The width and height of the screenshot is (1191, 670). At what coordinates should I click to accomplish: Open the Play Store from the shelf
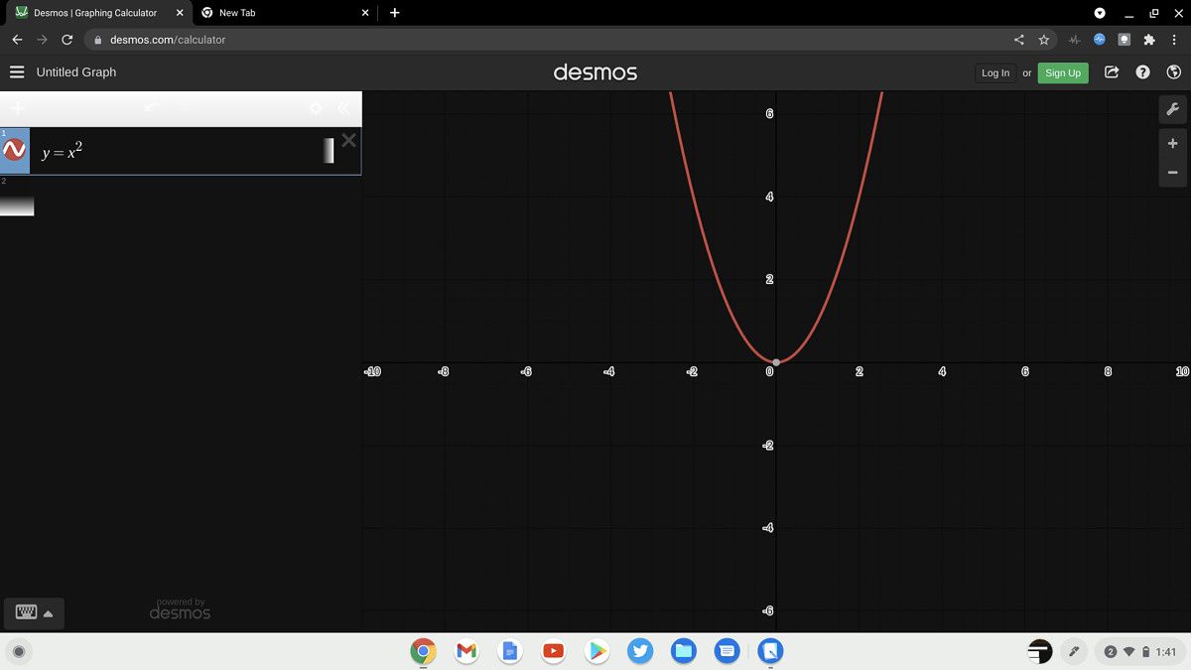pos(596,651)
